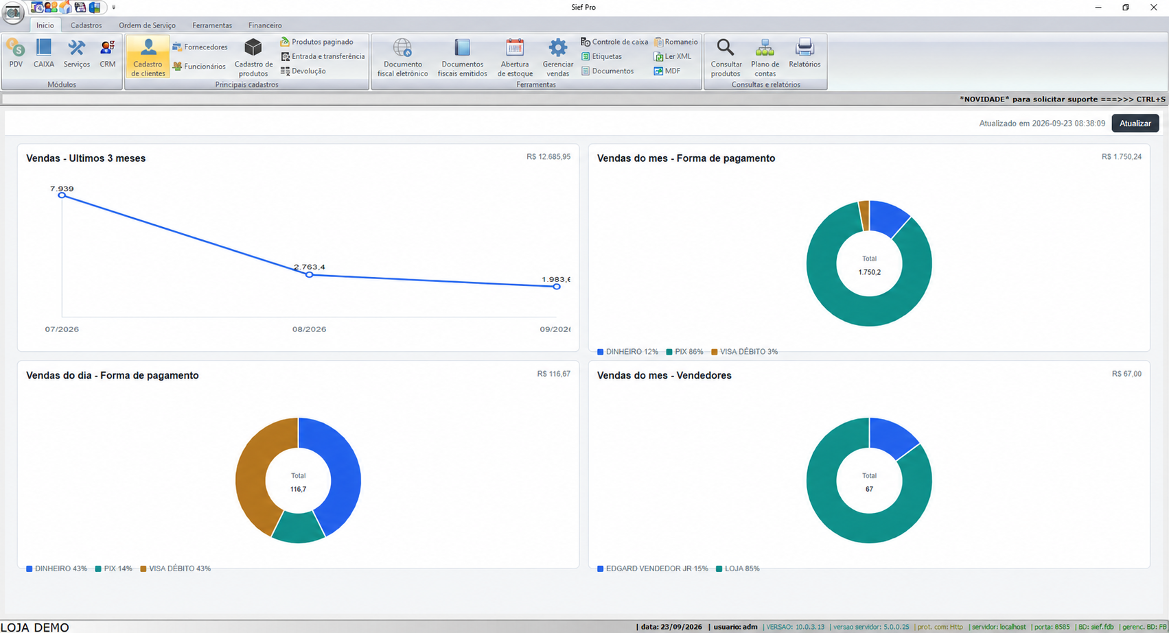Image resolution: width=1169 pixels, height=633 pixels.
Task: Switch to the Ferramentas ribbon tab
Action: pos(212,25)
